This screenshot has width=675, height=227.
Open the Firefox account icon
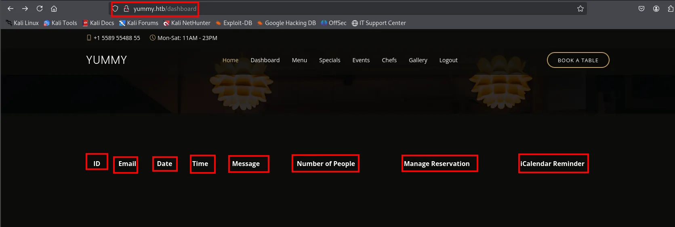click(x=656, y=8)
